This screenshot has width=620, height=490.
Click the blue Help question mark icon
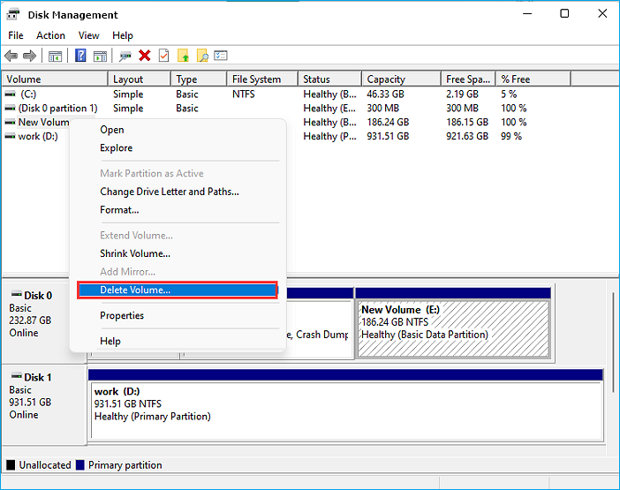click(80, 56)
